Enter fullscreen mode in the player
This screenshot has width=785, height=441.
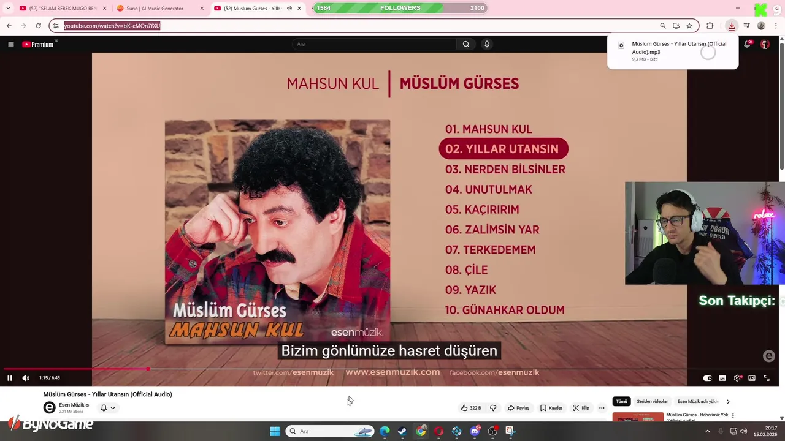pyautogui.click(x=767, y=378)
